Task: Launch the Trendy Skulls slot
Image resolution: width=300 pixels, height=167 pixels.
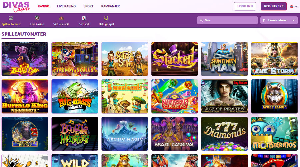Action: click(x=75, y=59)
